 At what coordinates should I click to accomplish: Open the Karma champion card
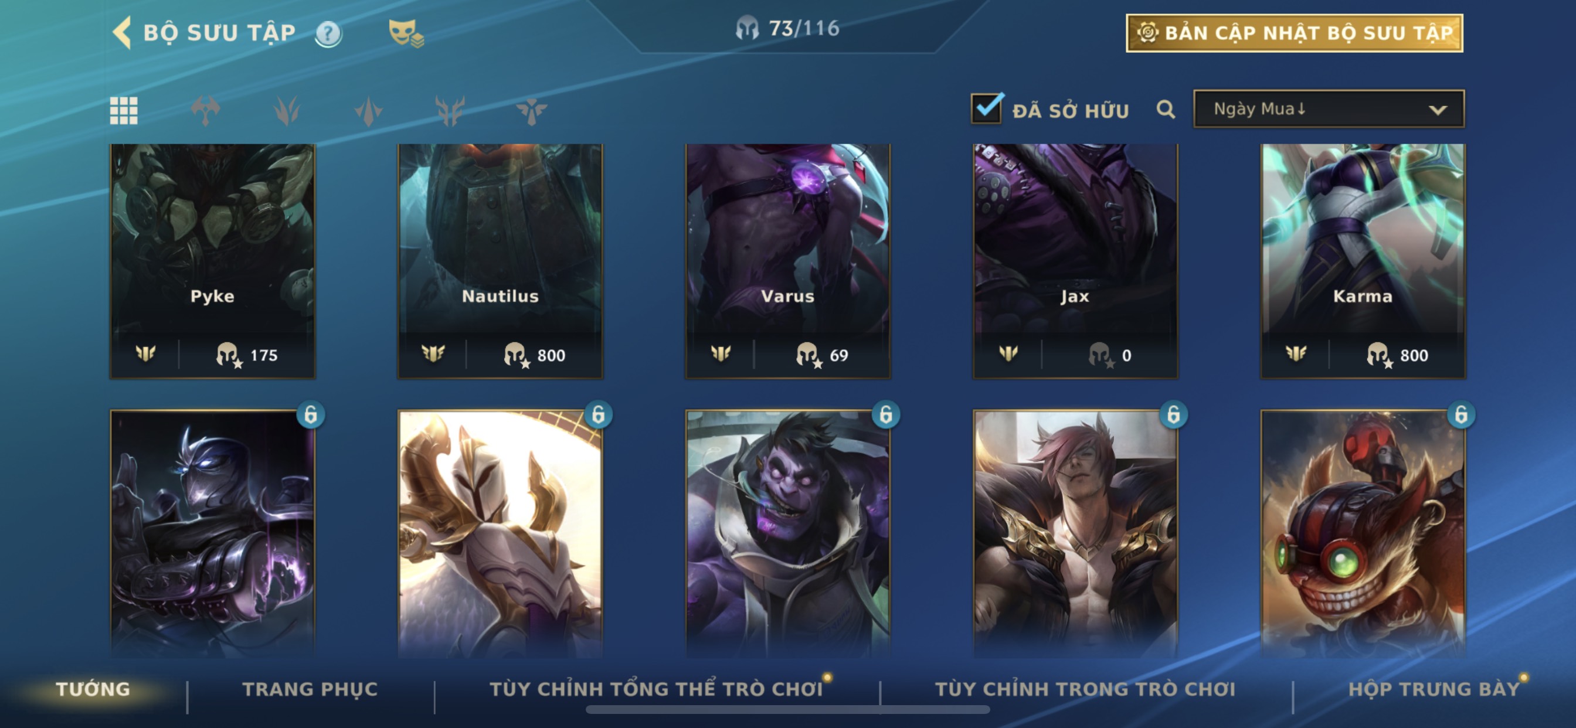(x=1363, y=261)
